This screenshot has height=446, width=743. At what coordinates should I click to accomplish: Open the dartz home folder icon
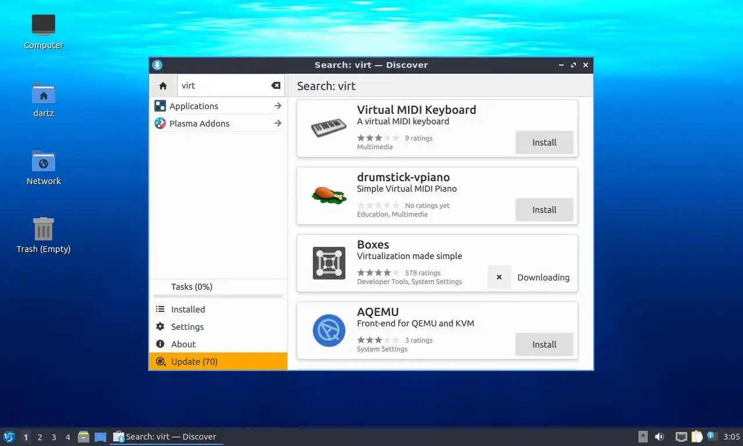coord(44,99)
